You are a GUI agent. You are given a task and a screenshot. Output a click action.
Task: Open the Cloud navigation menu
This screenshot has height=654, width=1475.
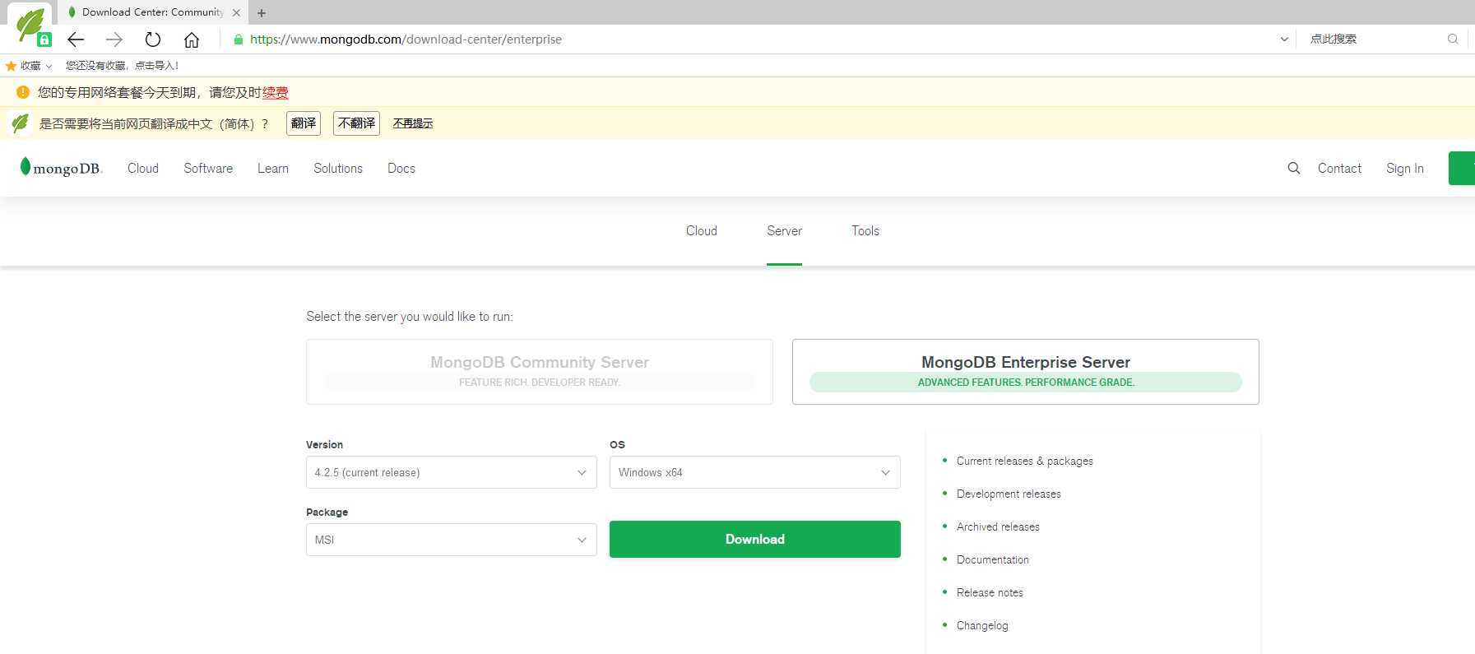click(x=143, y=168)
